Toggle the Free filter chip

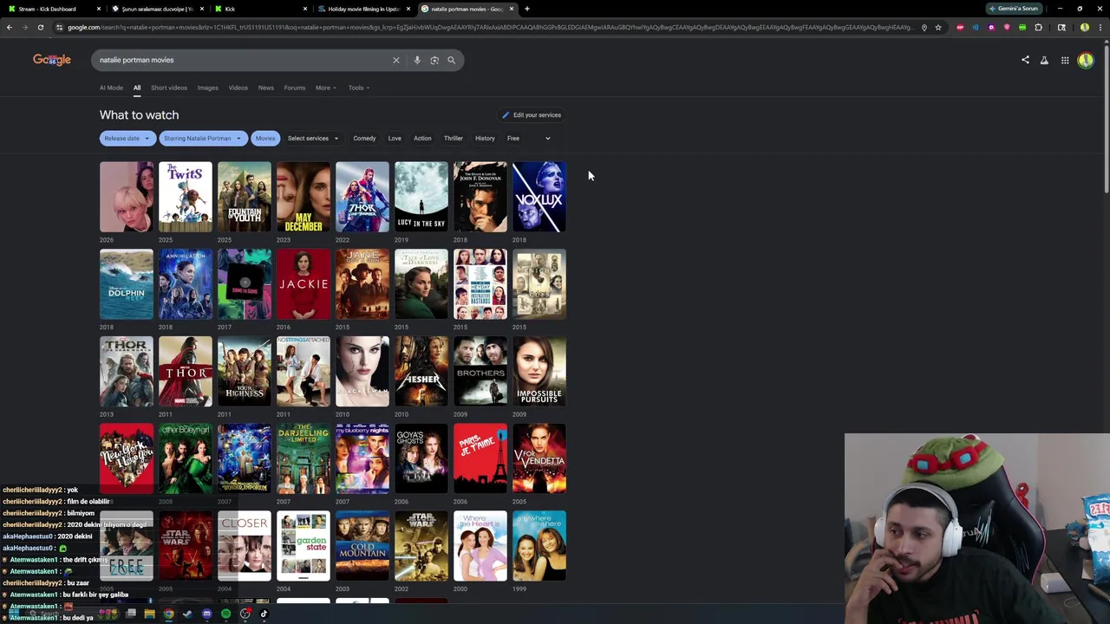click(513, 138)
